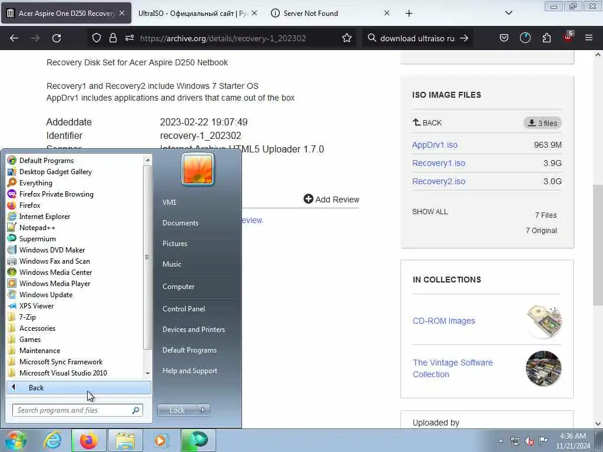This screenshot has width=603, height=452.
Task: Open Devices and Printers
Action: click(193, 330)
